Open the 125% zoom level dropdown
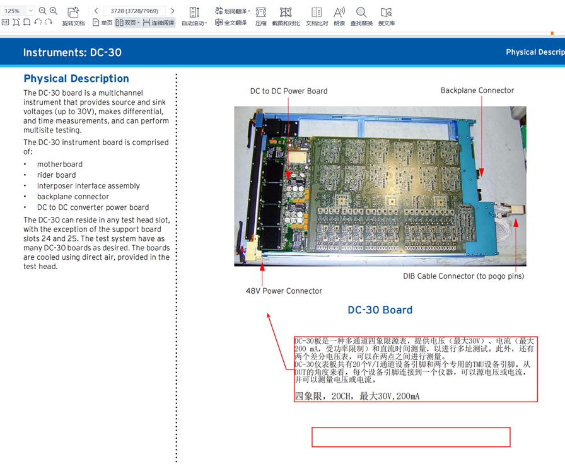Screen dimensions: 565x464 point(30,11)
